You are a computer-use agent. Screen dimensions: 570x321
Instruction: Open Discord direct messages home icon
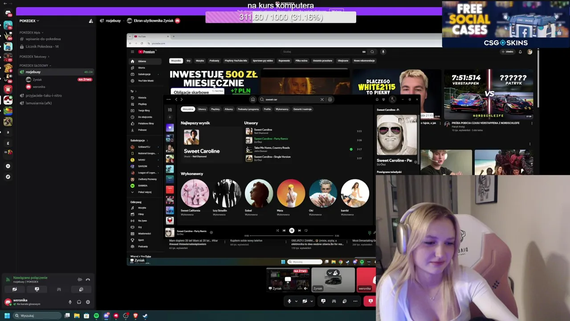point(8,12)
